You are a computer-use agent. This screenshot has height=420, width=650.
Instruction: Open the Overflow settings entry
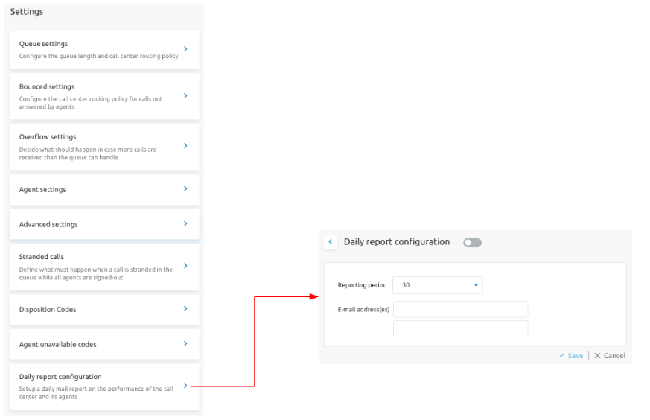(104, 147)
